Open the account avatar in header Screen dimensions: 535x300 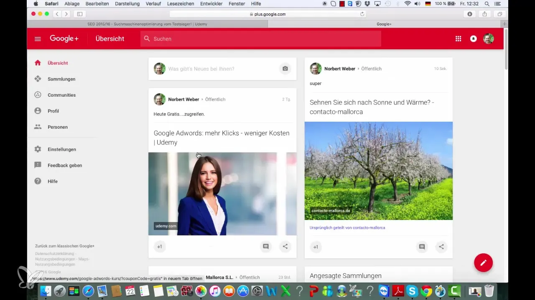coord(489,39)
